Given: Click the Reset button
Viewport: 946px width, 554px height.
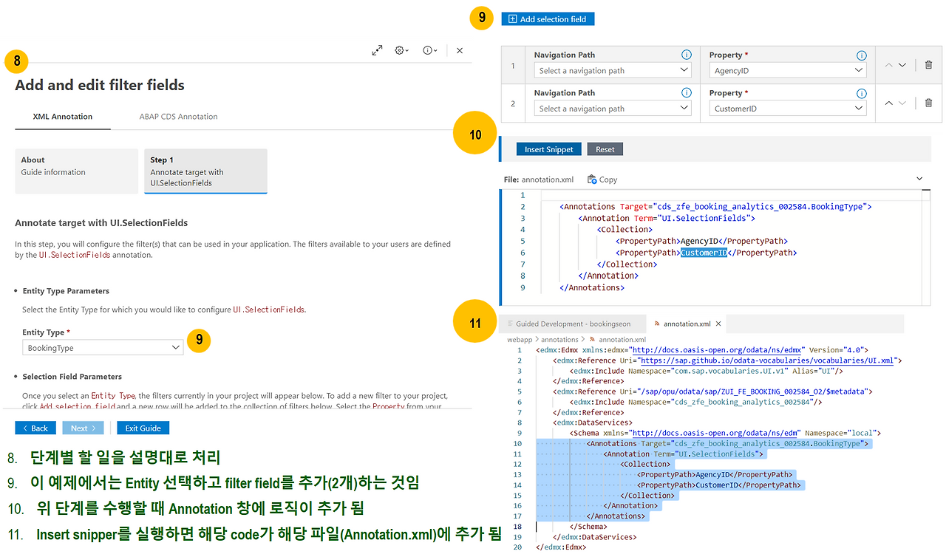Looking at the screenshot, I should (x=605, y=149).
